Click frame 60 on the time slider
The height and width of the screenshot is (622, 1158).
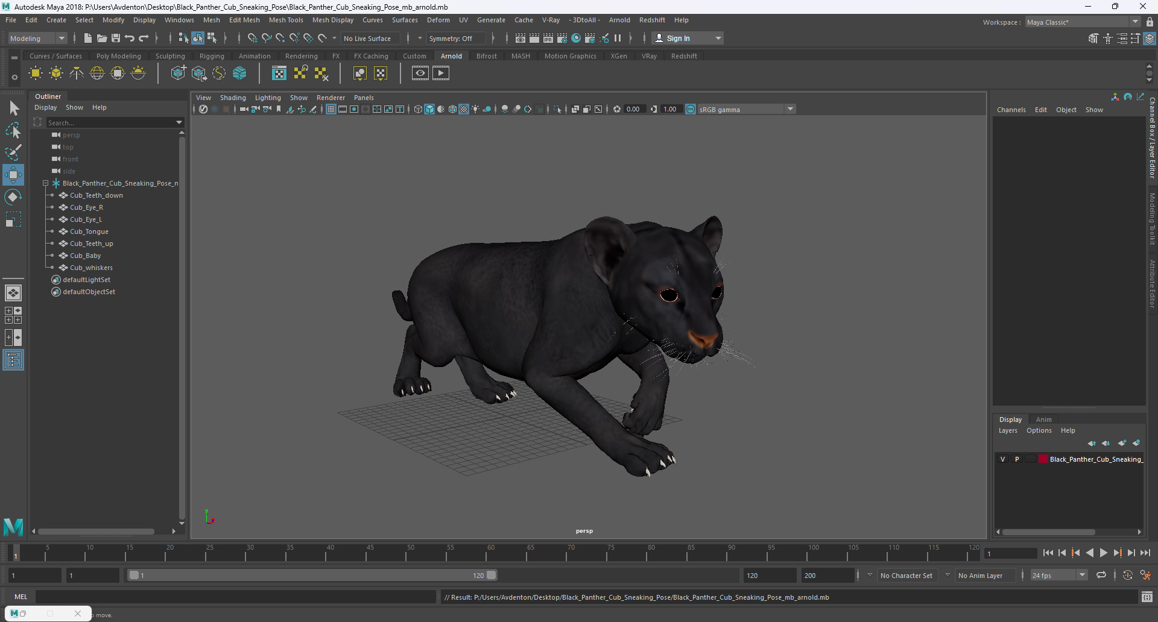[491, 553]
